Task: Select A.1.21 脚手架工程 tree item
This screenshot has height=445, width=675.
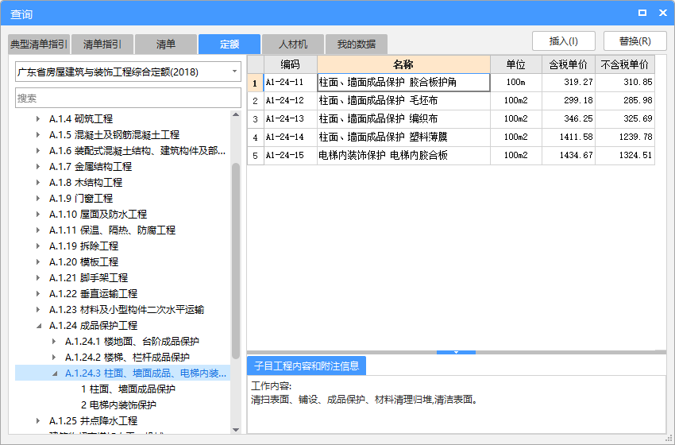Action: pyautogui.click(x=89, y=278)
